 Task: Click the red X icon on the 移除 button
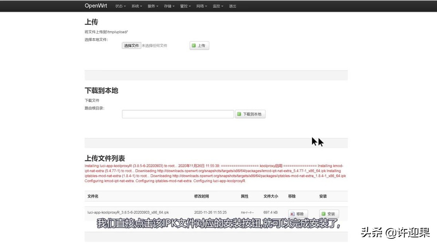click(293, 214)
